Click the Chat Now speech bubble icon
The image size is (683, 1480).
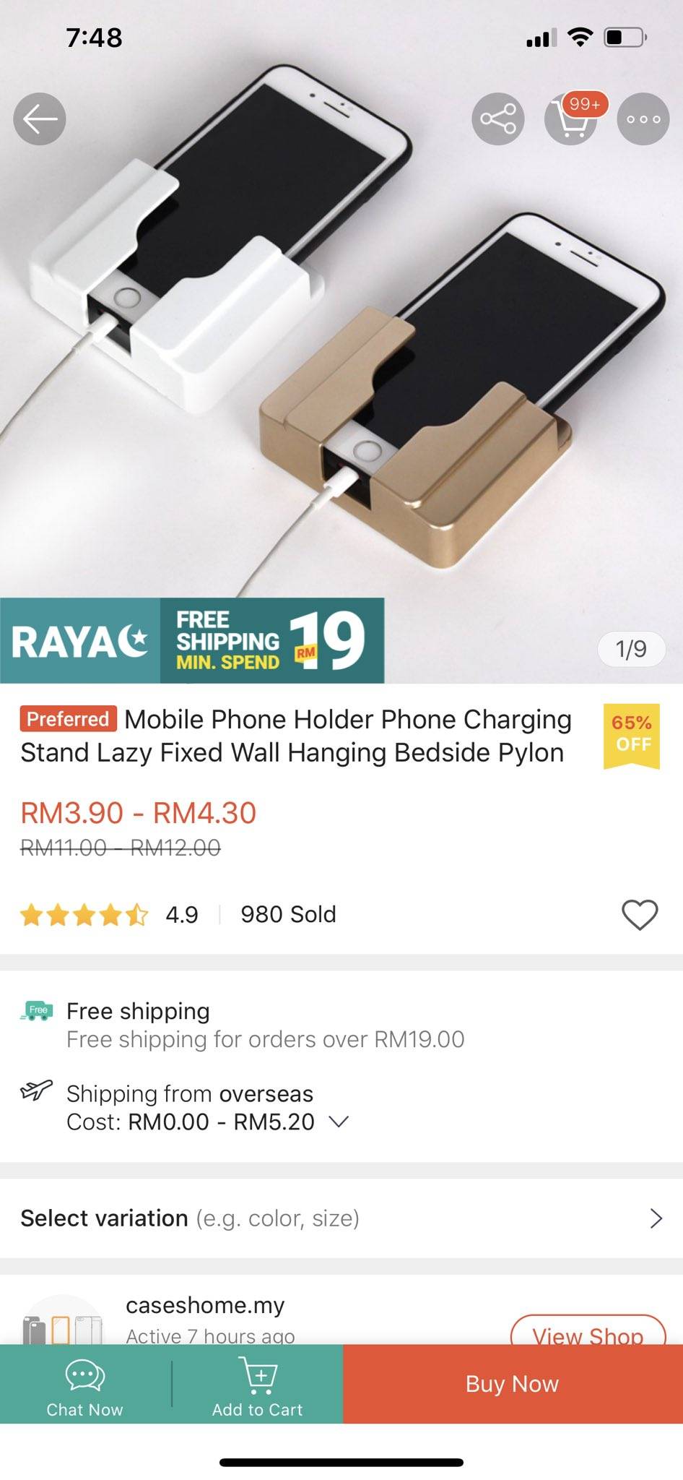(85, 1374)
